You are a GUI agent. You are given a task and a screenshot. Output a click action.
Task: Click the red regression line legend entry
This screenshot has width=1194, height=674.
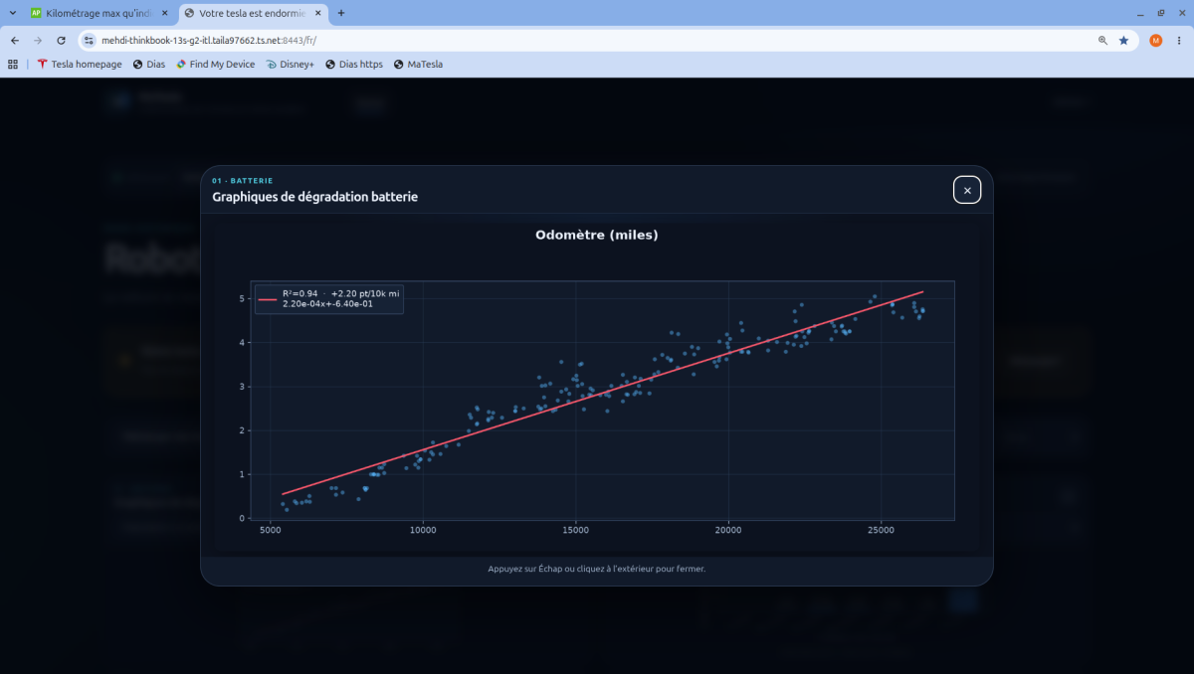tap(328, 299)
